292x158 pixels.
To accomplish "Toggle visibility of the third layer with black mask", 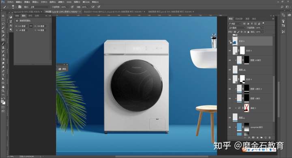I will 230,60.
